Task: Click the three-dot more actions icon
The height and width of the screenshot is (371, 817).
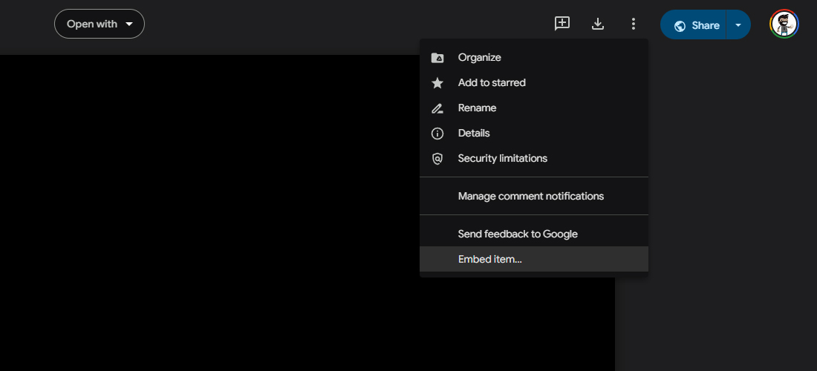Action: click(634, 24)
